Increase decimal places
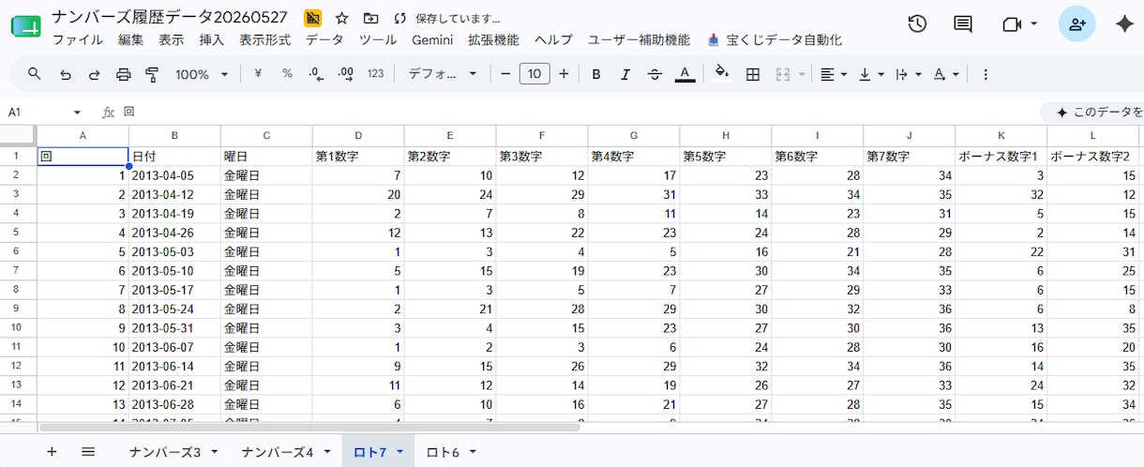Image resolution: width=1144 pixels, height=467 pixels. 345,74
